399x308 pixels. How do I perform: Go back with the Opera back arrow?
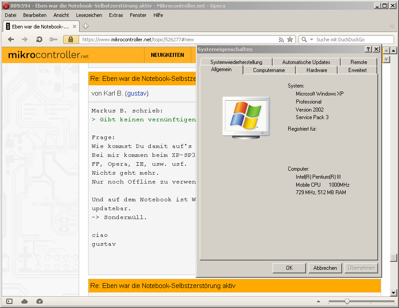click(11, 40)
